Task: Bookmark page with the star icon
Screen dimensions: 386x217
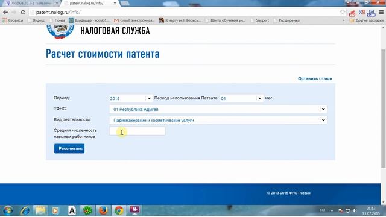Action: coord(342,12)
